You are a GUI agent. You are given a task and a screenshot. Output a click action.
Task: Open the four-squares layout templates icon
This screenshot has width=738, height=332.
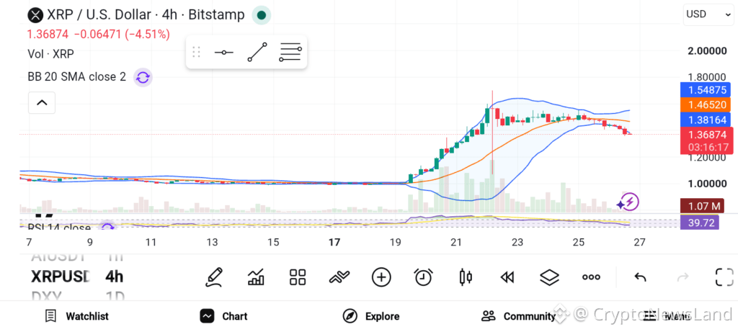click(298, 277)
